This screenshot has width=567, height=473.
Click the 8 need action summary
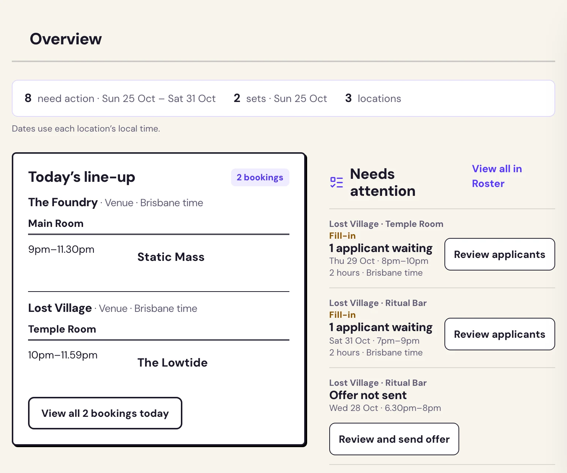pos(120,98)
